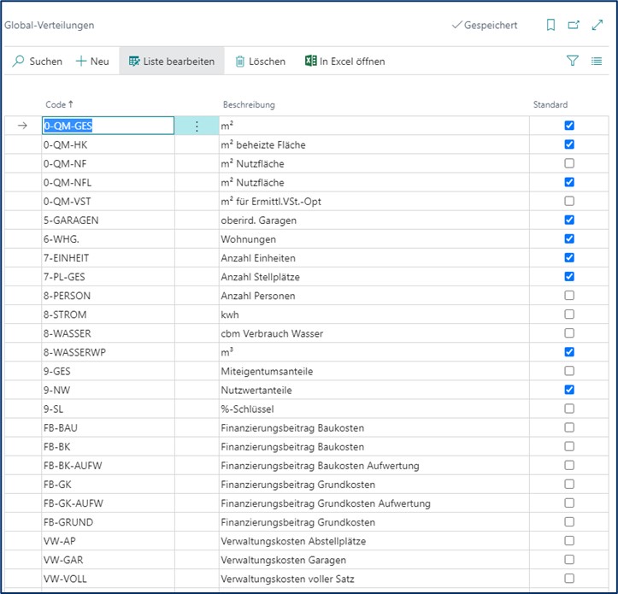Toggle Standard checkbox for 9-NW row
618x594 pixels.
pos(569,390)
